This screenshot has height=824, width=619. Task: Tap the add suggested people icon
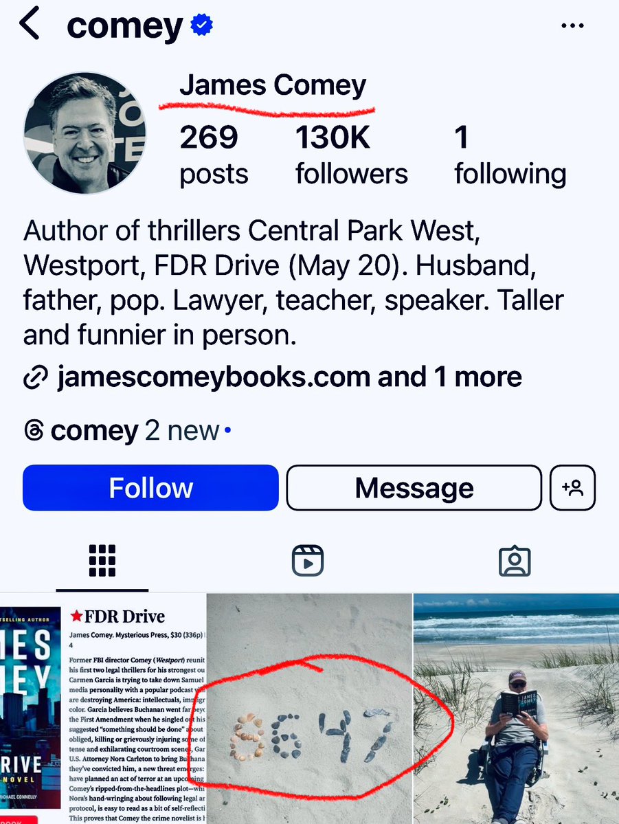click(x=572, y=488)
